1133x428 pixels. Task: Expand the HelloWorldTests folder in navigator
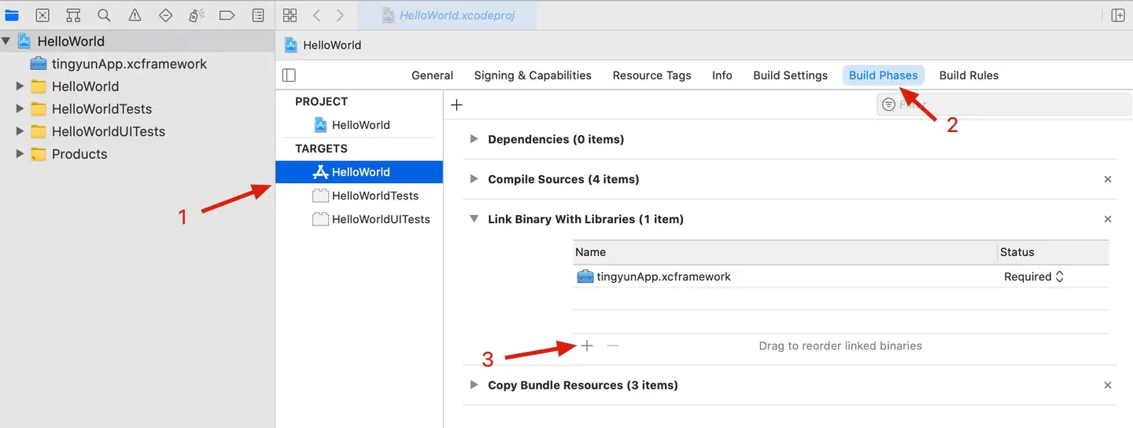[20, 109]
